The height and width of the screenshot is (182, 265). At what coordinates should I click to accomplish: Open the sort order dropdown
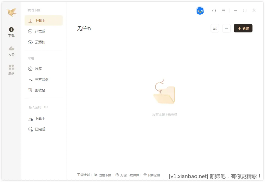[215, 28]
